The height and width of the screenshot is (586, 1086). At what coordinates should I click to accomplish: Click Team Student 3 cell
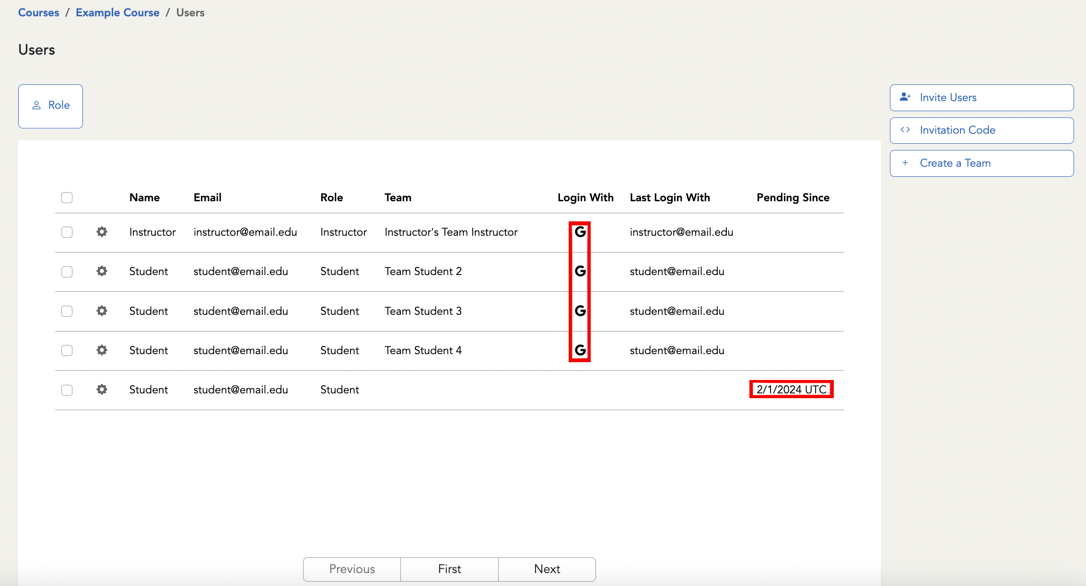(423, 311)
